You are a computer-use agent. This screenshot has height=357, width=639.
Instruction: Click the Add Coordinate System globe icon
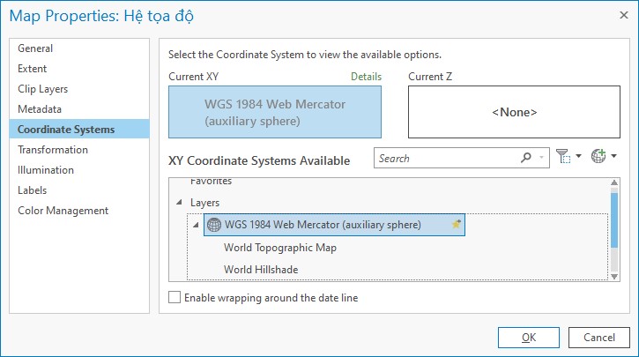(598, 156)
